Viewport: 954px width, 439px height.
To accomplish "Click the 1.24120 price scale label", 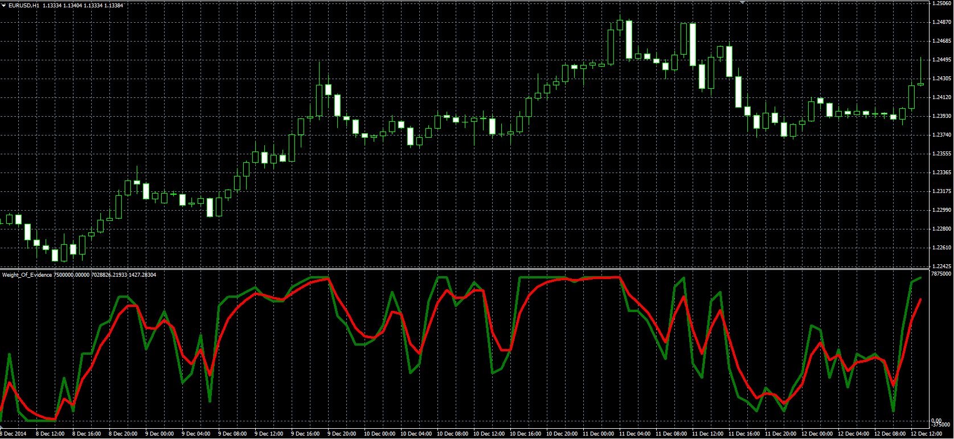I will tap(943, 97).
